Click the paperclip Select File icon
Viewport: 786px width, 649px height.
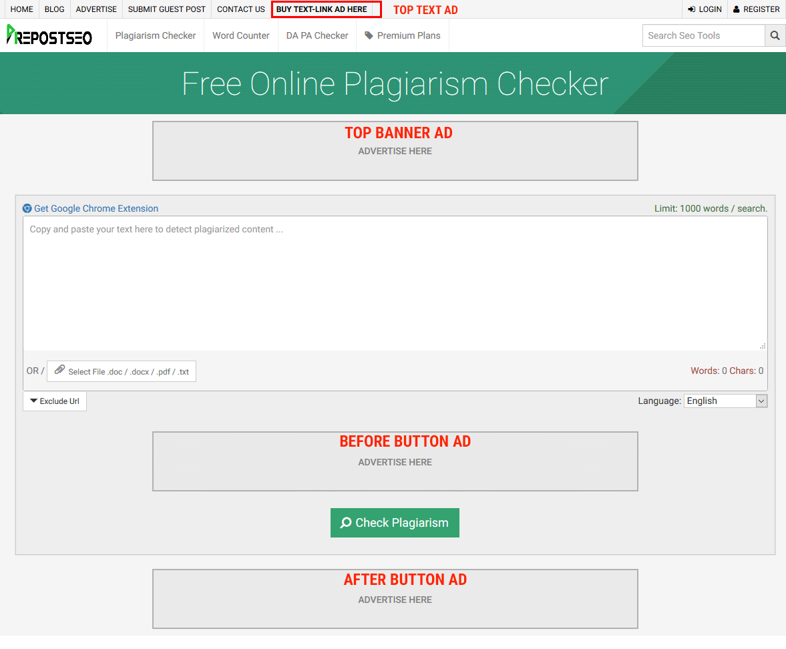(x=59, y=370)
